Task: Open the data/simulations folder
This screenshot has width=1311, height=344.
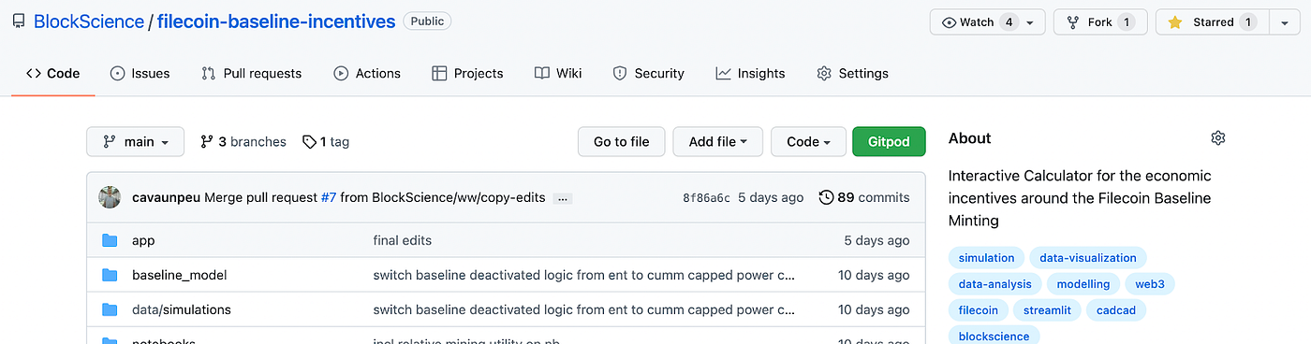Action: point(182,309)
